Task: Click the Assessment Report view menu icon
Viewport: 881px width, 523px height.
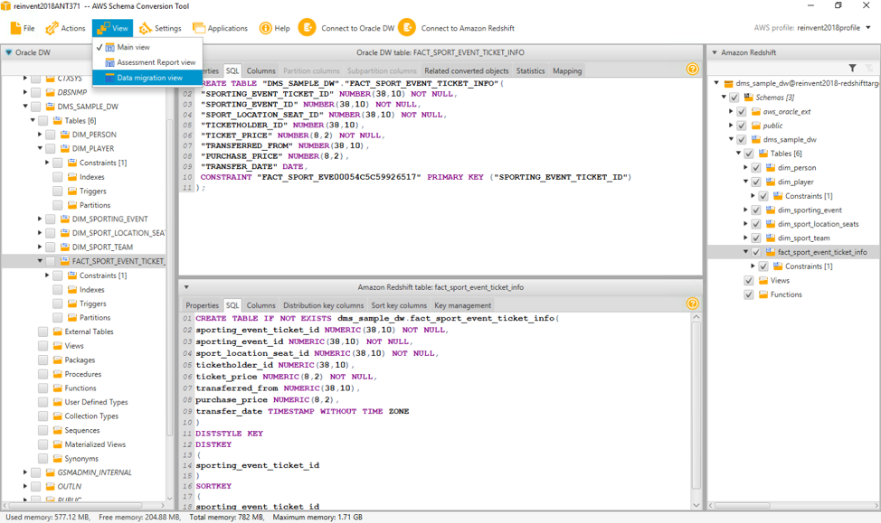Action: click(109, 62)
